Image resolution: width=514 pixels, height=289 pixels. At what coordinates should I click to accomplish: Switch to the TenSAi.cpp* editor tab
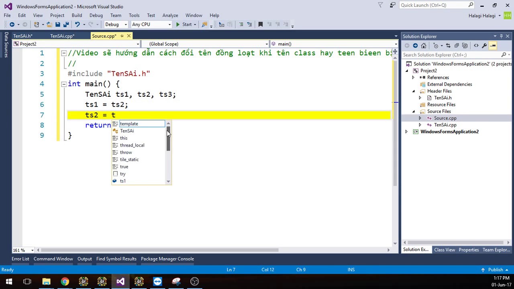pos(62,36)
